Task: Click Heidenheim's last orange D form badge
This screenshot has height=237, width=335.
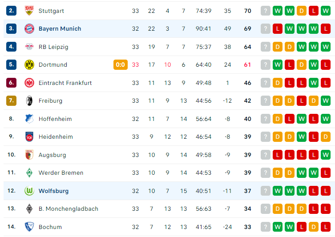Action: (x=326, y=137)
